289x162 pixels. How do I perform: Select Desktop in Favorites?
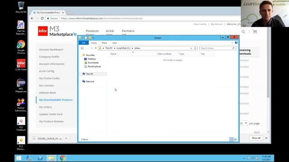tap(92, 59)
